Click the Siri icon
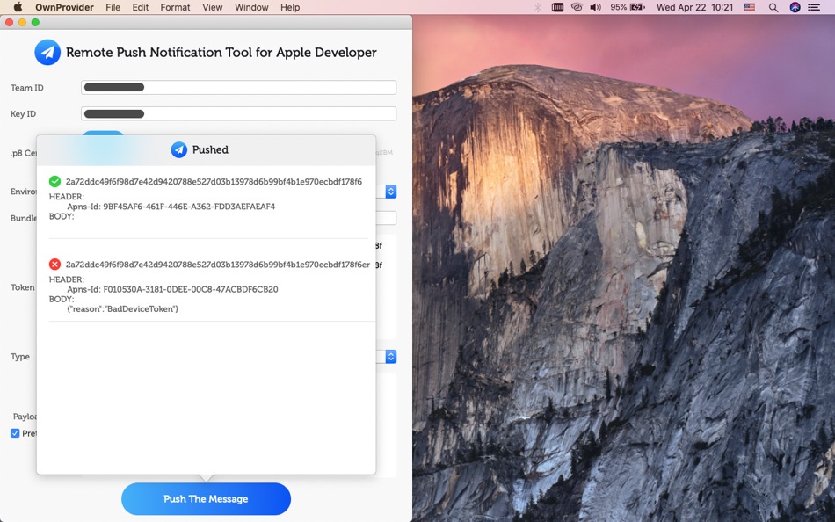 click(795, 7)
